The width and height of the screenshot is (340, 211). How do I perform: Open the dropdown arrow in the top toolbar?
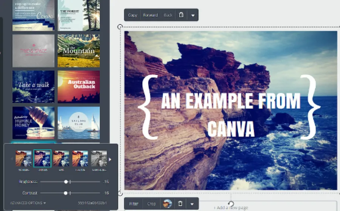coord(193,15)
